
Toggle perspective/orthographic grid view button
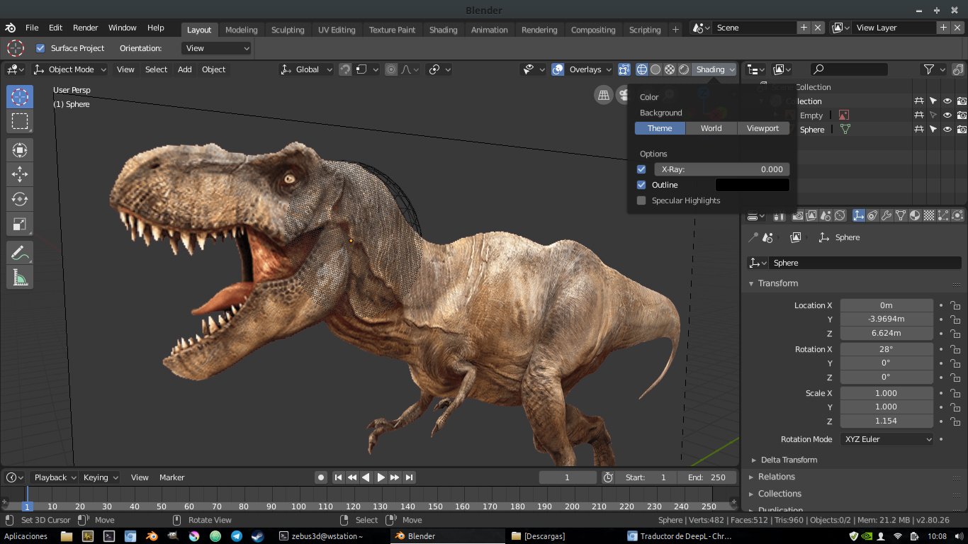click(x=603, y=95)
